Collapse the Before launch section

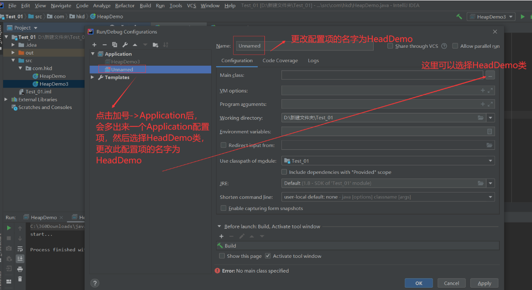[x=219, y=226]
